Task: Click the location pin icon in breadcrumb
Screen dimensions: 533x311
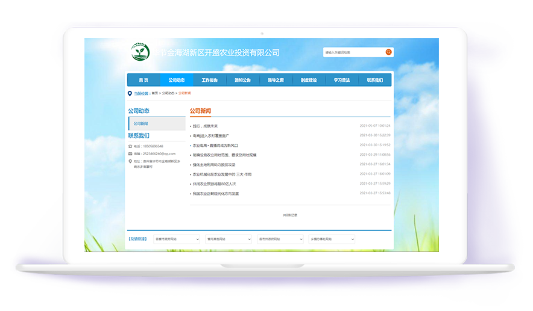Action: tap(130, 93)
